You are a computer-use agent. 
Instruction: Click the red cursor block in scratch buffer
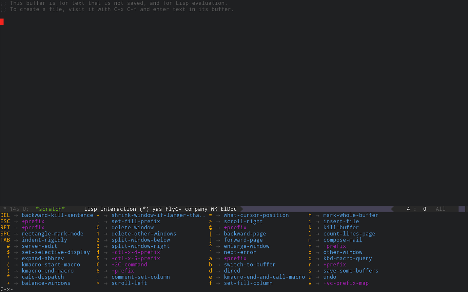click(2, 22)
